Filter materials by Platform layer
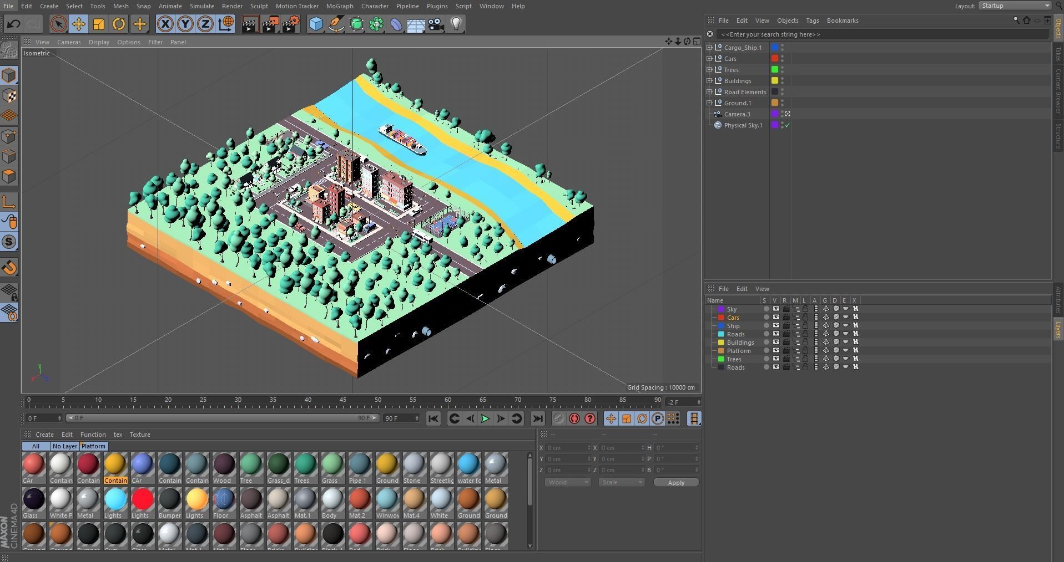The image size is (1064, 562). click(x=93, y=446)
